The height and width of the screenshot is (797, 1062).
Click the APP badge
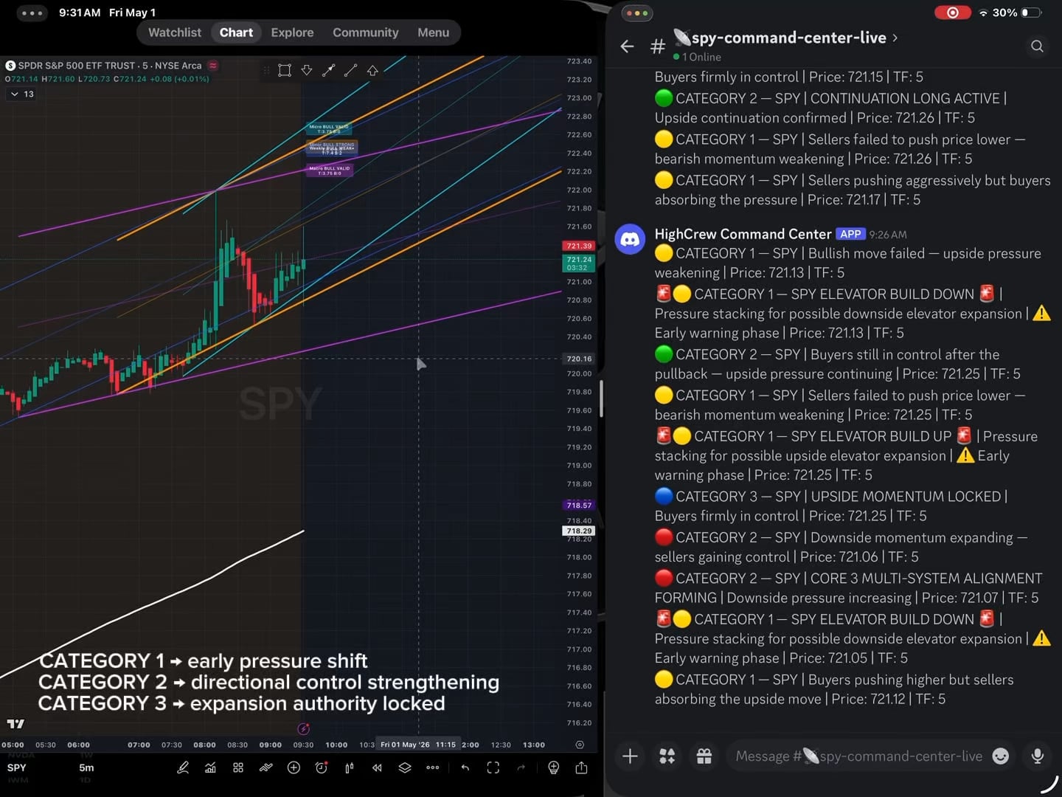(x=850, y=234)
